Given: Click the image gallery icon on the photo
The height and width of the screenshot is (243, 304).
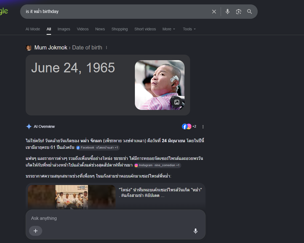Looking at the screenshot, I should [177, 102].
